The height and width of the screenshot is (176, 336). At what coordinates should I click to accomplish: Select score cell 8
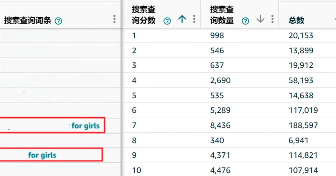tap(134, 141)
